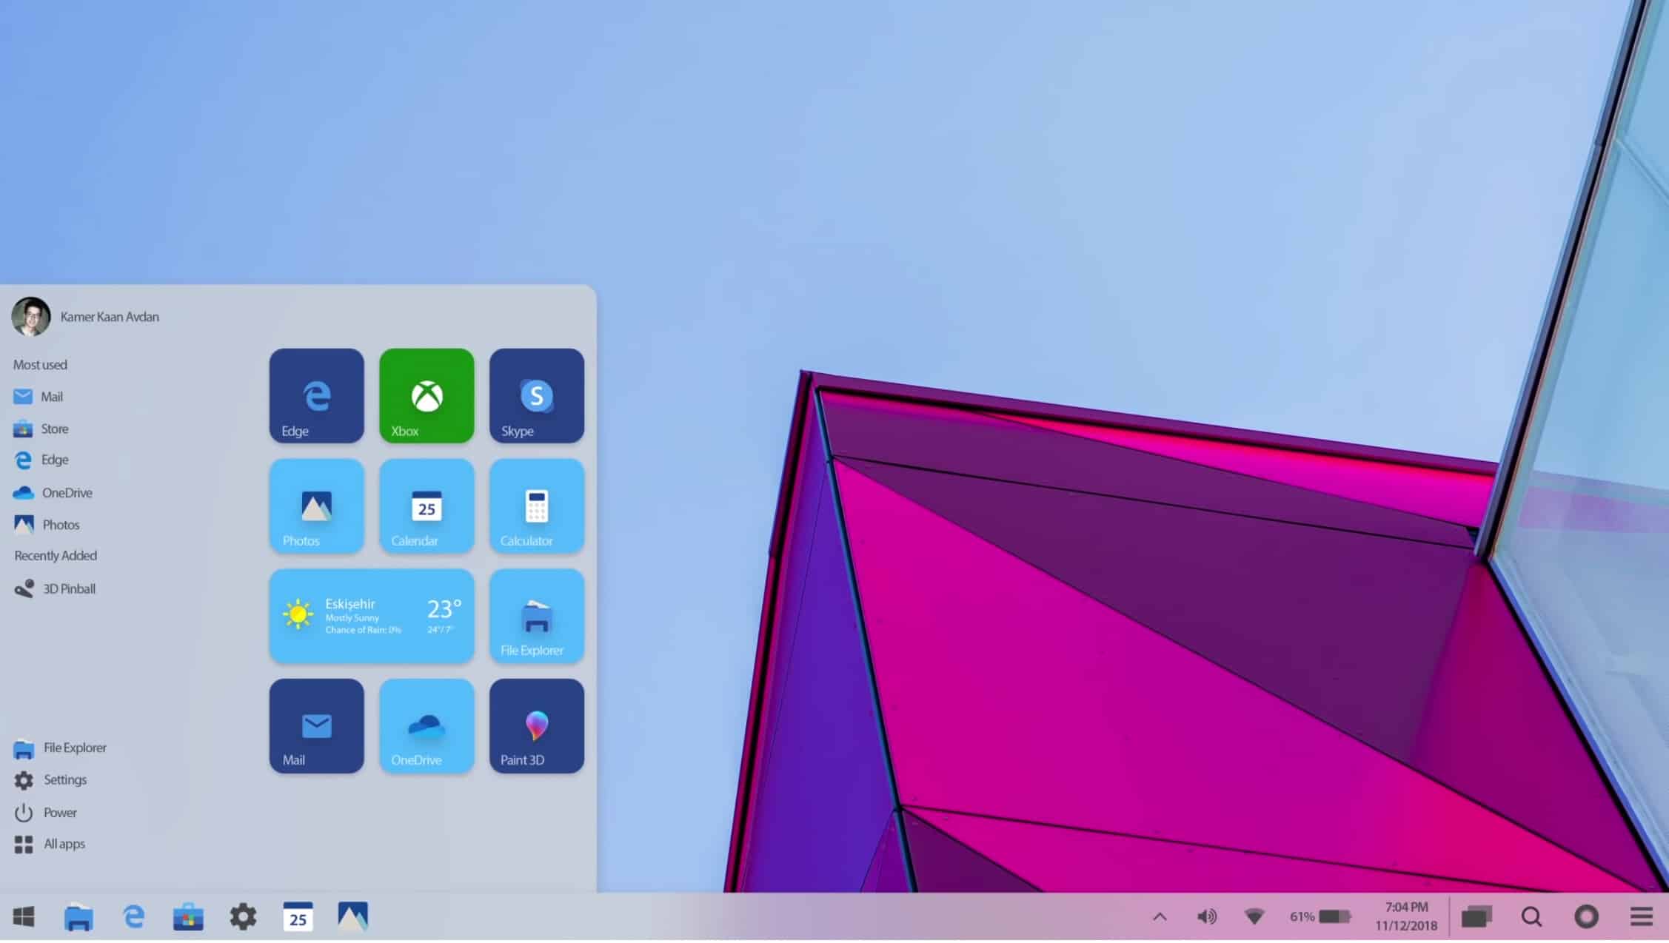Open Microsoft Edge browser tile
Image resolution: width=1669 pixels, height=943 pixels.
coord(316,395)
